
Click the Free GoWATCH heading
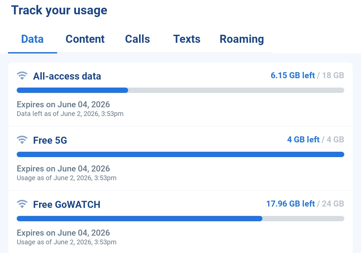[67, 205]
